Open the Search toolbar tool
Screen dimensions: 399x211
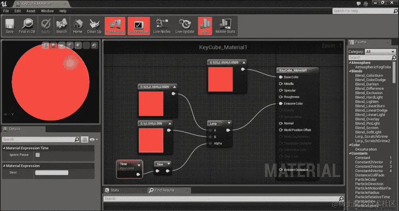pos(61,26)
